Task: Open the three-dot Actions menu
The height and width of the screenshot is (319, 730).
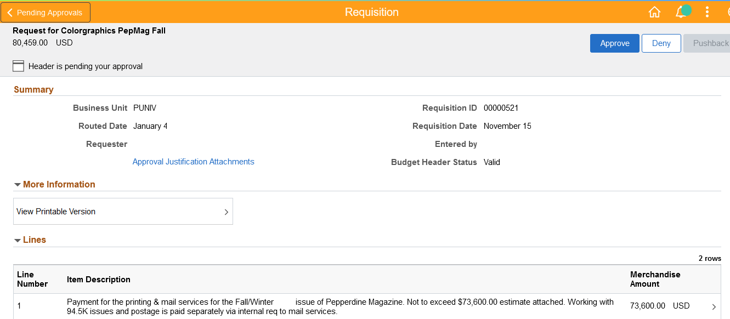Action: (x=708, y=12)
